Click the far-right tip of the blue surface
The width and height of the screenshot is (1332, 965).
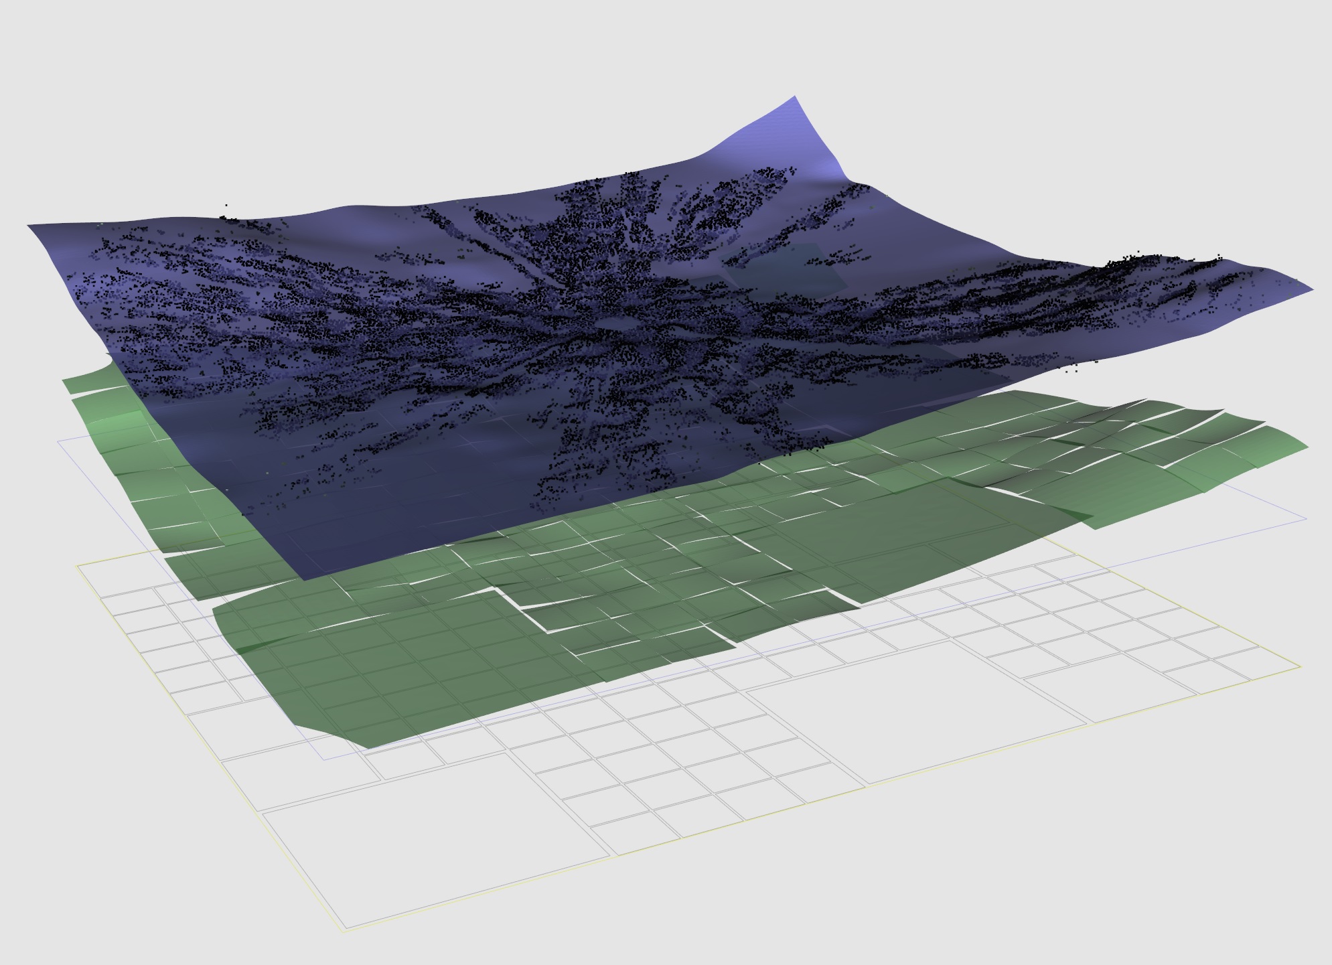pos(1311,289)
